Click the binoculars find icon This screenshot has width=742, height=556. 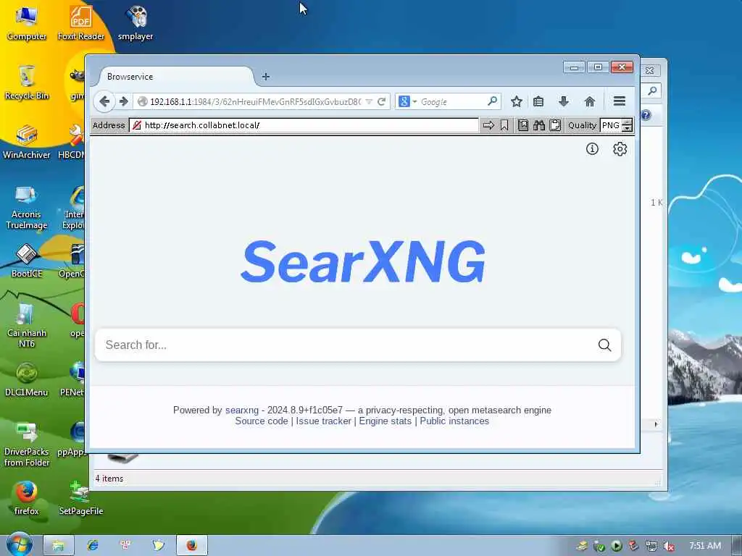[539, 125]
